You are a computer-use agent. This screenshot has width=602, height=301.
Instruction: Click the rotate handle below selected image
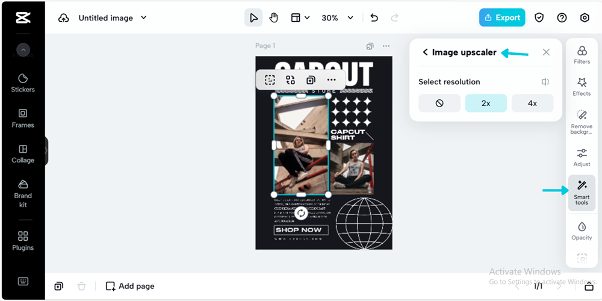click(x=302, y=213)
